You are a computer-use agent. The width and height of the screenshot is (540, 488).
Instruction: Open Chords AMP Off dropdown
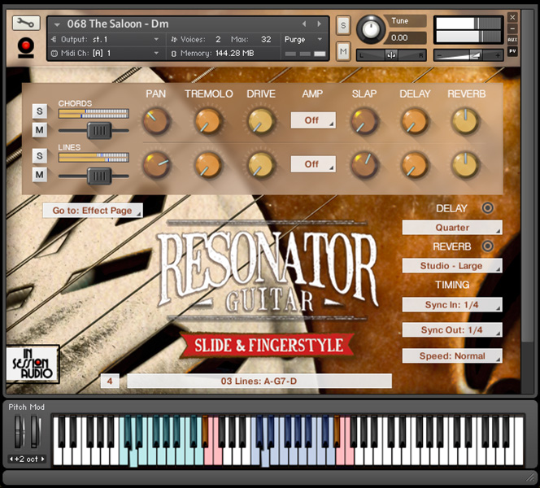tap(313, 120)
